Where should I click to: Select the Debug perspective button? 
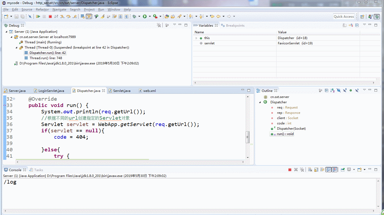point(377,17)
